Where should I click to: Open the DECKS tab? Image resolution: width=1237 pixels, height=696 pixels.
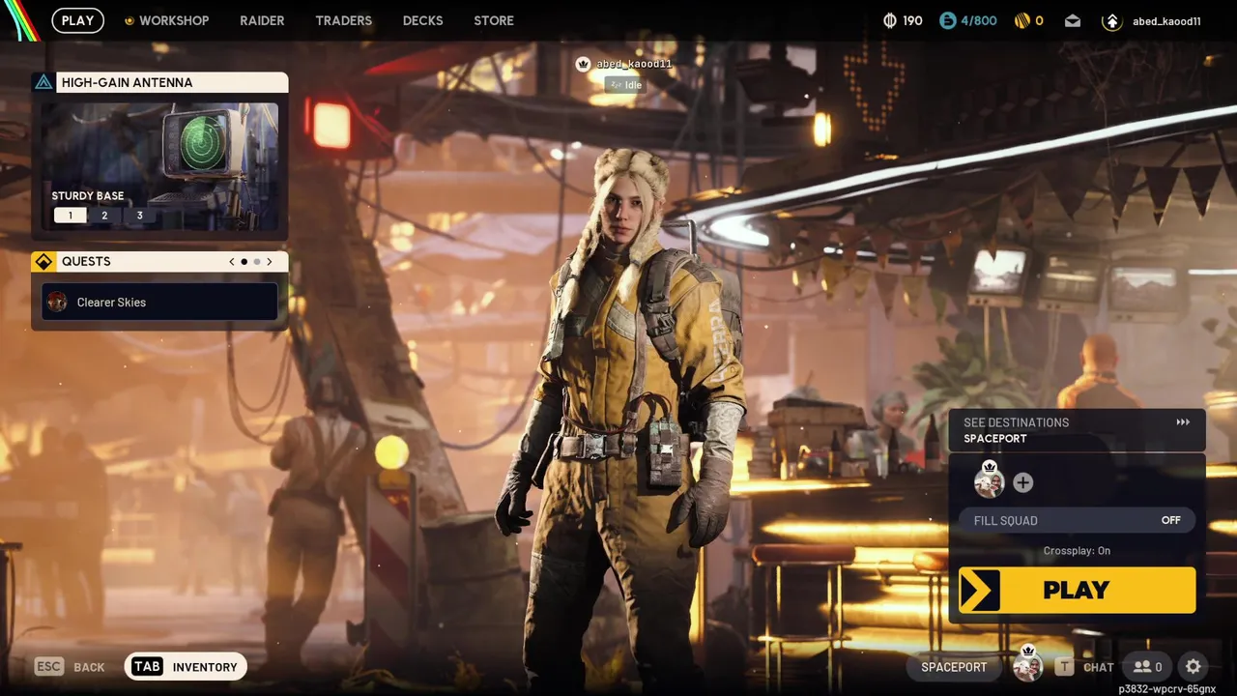click(422, 20)
